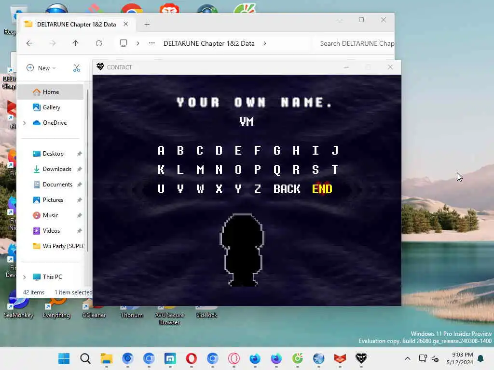Image resolution: width=494 pixels, height=370 pixels.
Task: Go up one folder level
Action: 75,43
